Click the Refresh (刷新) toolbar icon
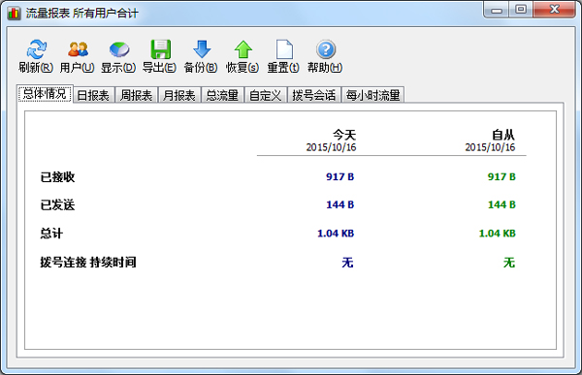The height and width of the screenshot is (375, 582). point(36,49)
